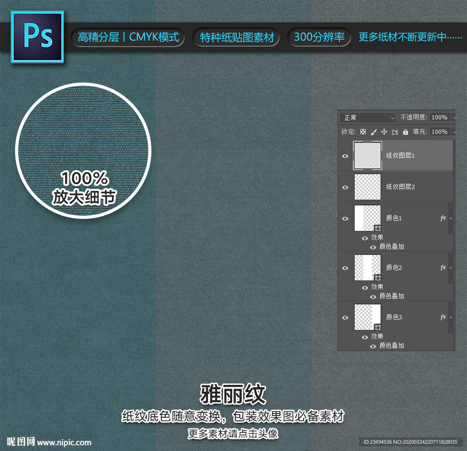Viewport: 467px width, 451px height.
Task: Click the 雅丽纹 title text
Action: coord(233,394)
